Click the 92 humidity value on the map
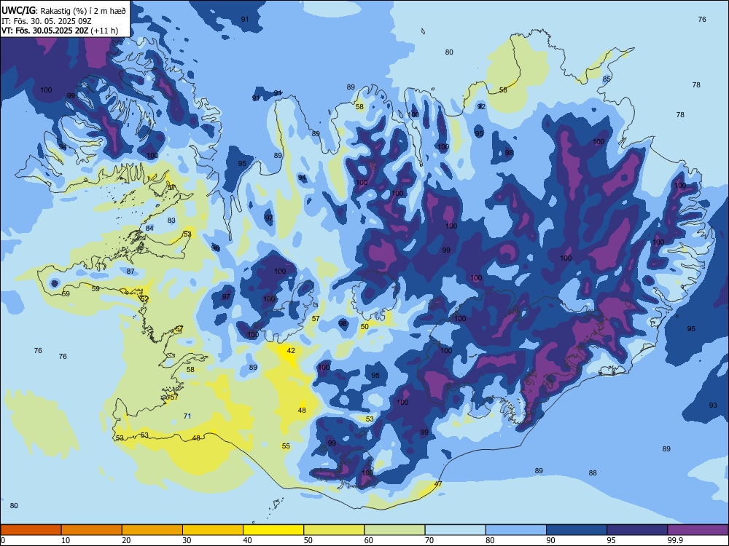 pyautogui.click(x=481, y=106)
